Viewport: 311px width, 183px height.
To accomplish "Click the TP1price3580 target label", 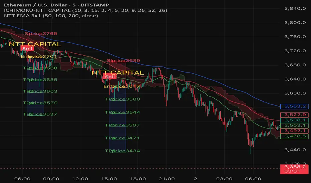I will point(122,99).
